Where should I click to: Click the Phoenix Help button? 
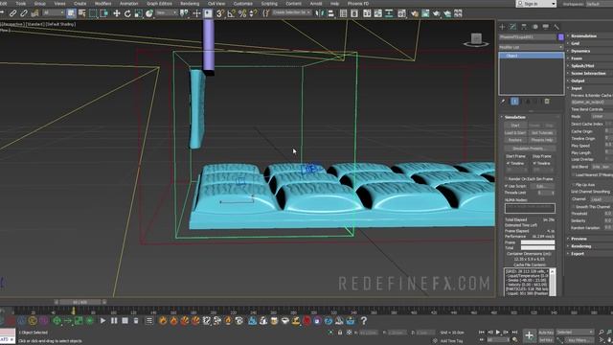coord(542,140)
